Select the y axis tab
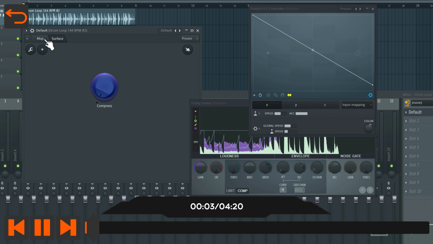The height and width of the screenshot is (244, 433). pyautogui.click(x=296, y=105)
